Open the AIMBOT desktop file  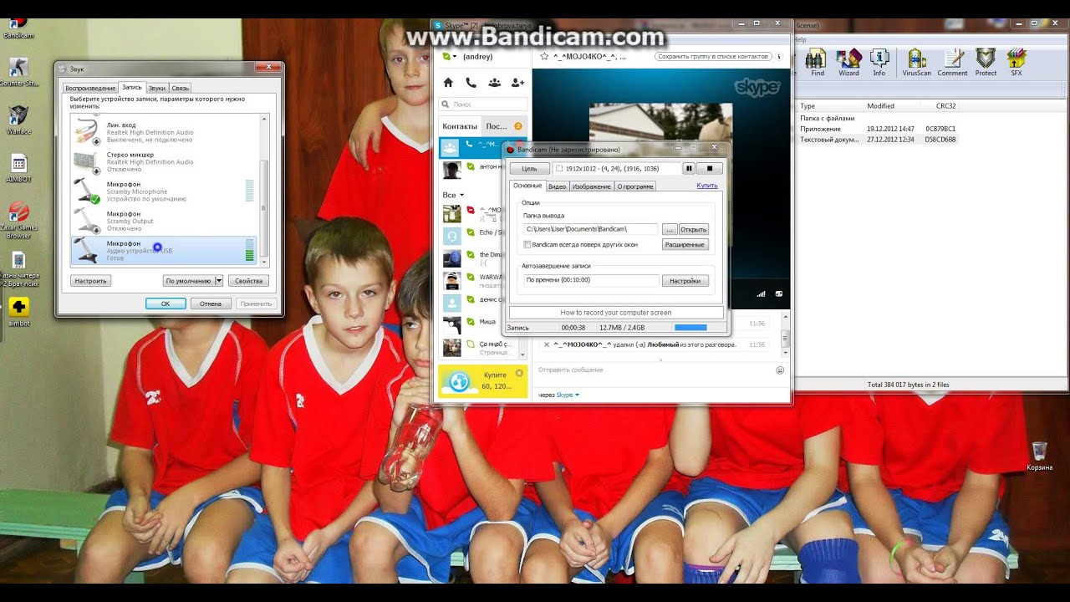pyautogui.click(x=18, y=168)
